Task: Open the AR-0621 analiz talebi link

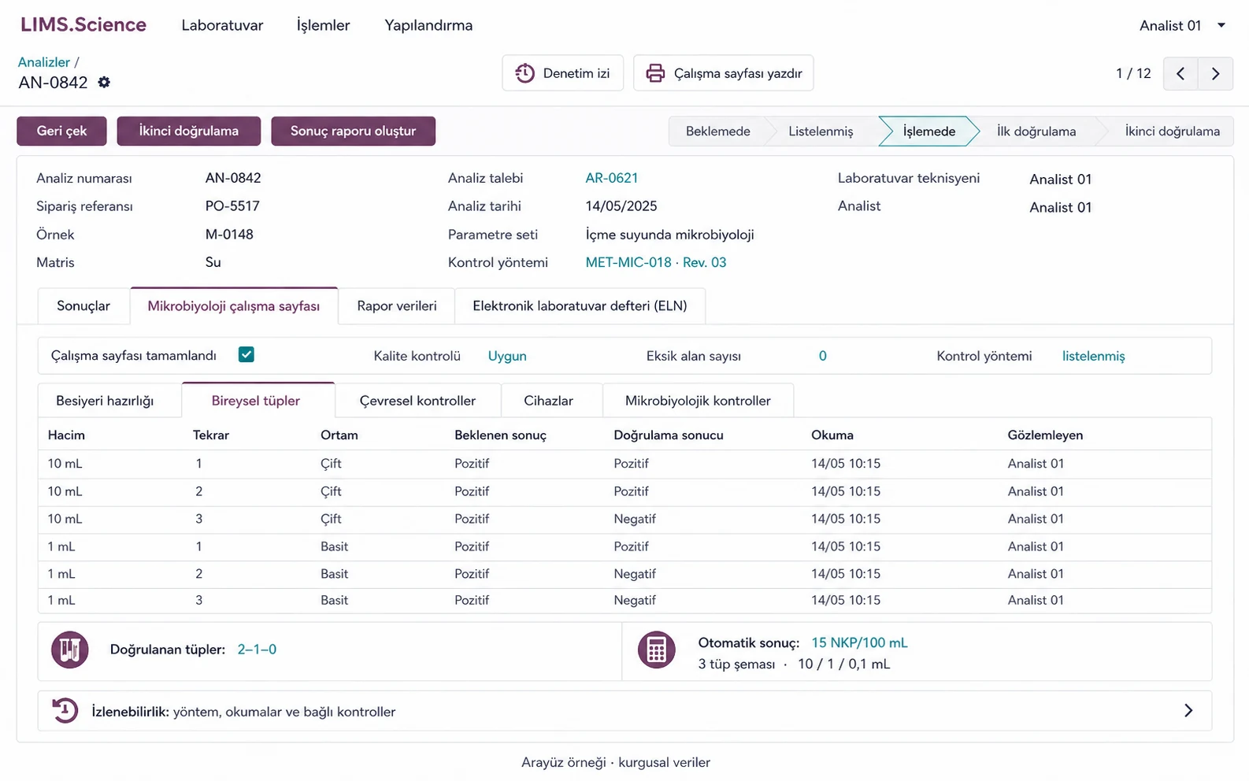Action: [x=611, y=178]
